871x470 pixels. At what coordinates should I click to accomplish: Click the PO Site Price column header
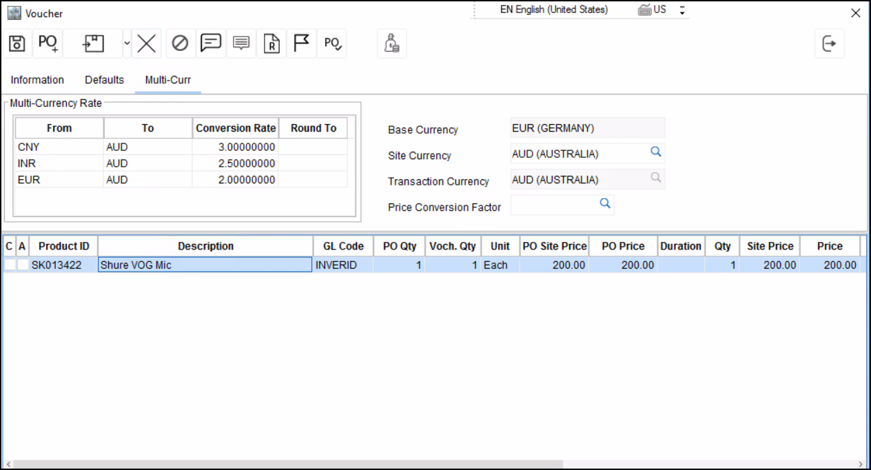555,246
